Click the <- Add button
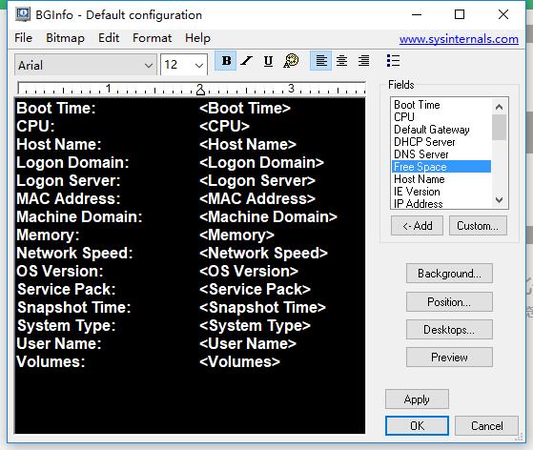The image size is (533, 450). tap(417, 226)
